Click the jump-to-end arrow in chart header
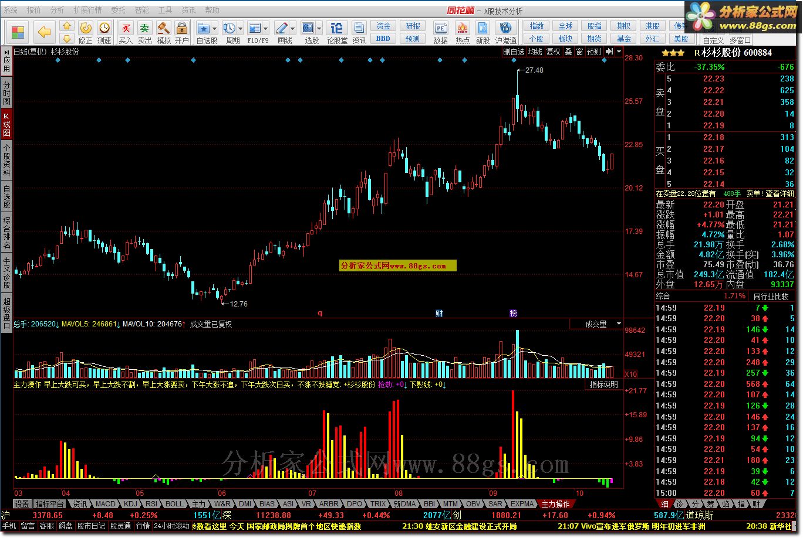The image size is (803, 538). pos(609,52)
